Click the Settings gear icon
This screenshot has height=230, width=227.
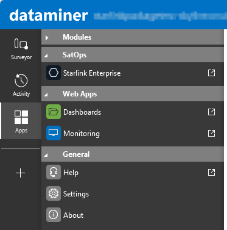coord(54,193)
